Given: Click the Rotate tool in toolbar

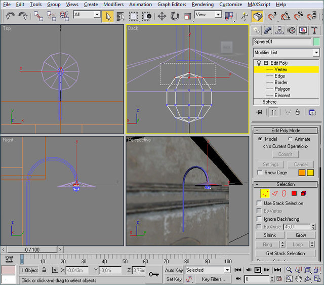Looking at the screenshot, I should tap(175, 16).
